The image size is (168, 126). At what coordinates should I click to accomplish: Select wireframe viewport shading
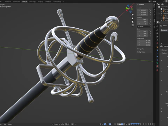tap(118, 124)
